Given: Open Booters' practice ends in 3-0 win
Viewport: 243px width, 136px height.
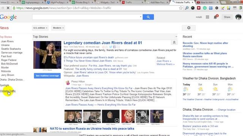Looking at the screenshot, I should click(200, 126).
